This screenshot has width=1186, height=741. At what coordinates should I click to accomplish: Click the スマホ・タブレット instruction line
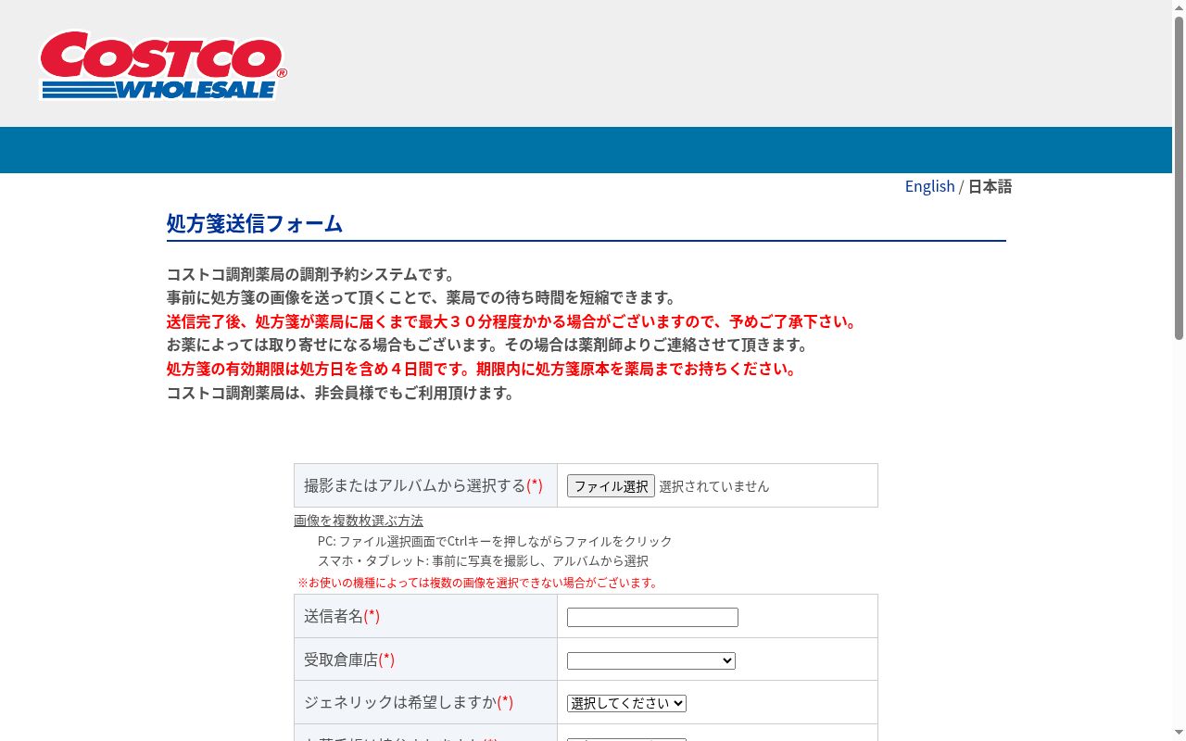483,561
